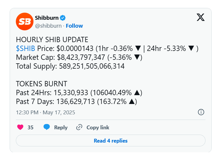The width and height of the screenshot is (214, 157).
Task: Like the post with the heart icon
Action: [20, 127]
